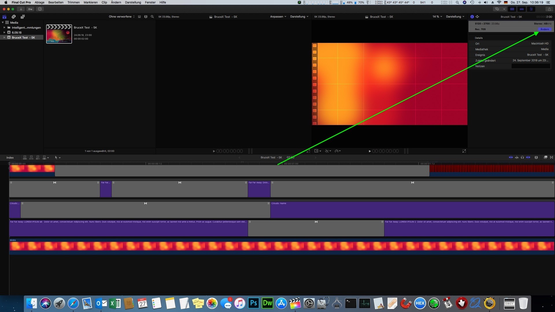Toggle snapping in the timeline
Viewport: 555px width, 312px height.
[528, 157]
